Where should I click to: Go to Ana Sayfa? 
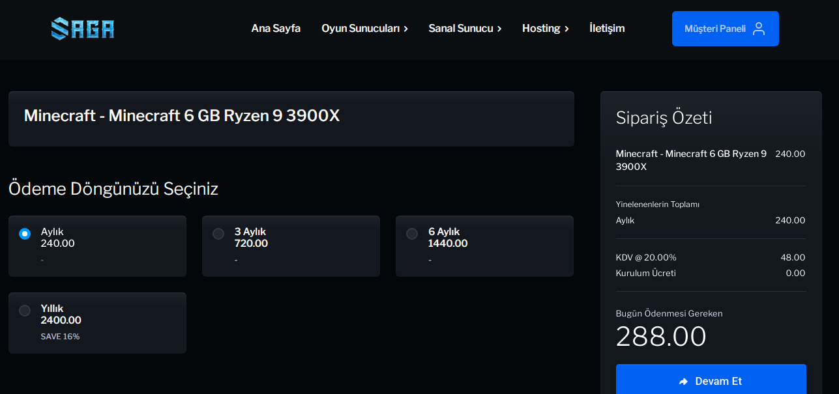276,28
